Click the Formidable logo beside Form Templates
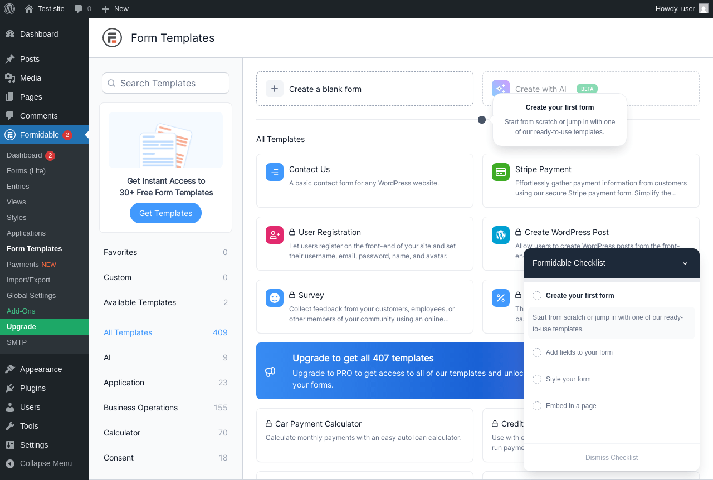713x480 pixels. pos(112,38)
